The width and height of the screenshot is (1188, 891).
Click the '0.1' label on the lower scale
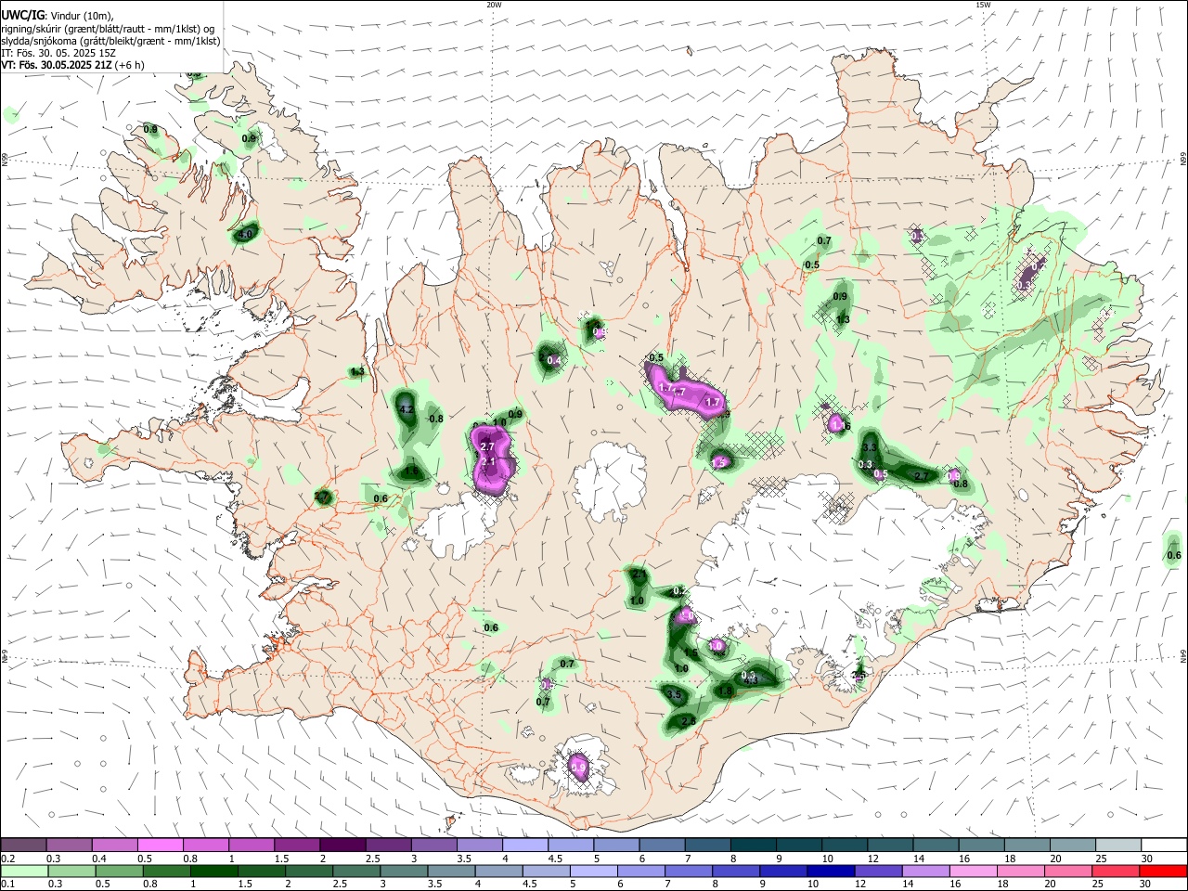[x=8, y=884]
